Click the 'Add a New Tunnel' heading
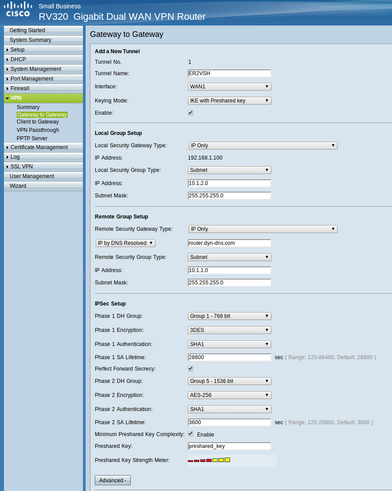Viewport: 392px width, 491px height. pyautogui.click(x=117, y=51)
